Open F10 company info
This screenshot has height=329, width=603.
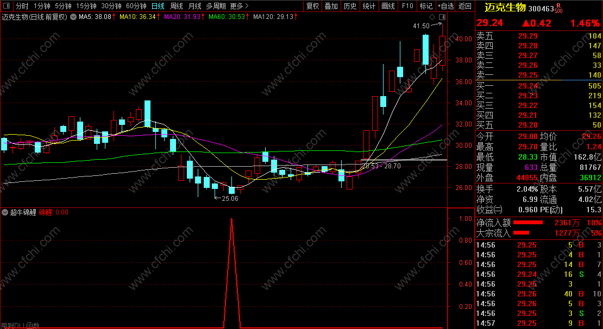(407, 6)
